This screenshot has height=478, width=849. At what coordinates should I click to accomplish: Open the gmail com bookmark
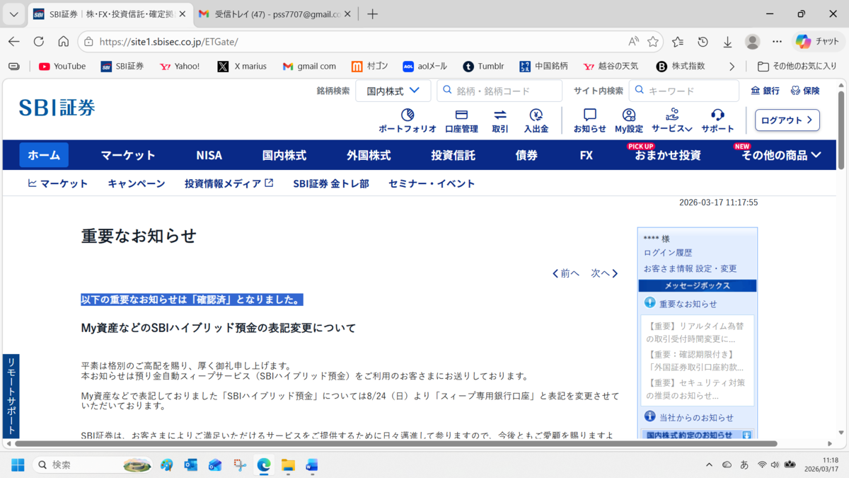pyautogui.click(x=309, y=66)
